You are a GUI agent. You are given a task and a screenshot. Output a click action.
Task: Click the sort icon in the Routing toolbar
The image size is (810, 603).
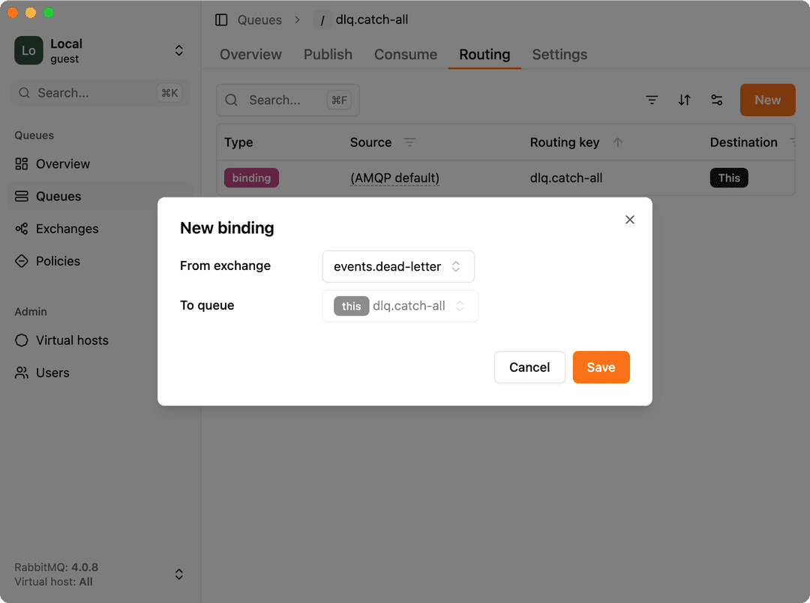click(x=684, y=99)
